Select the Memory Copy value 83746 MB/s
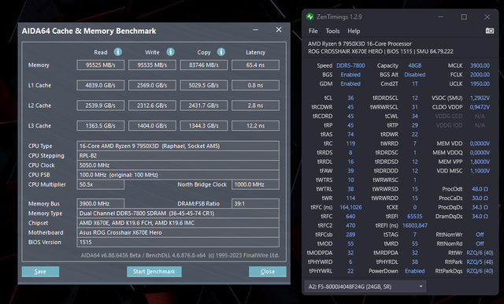Viewport: 504px width, 304px height. [x=204, y=65]
